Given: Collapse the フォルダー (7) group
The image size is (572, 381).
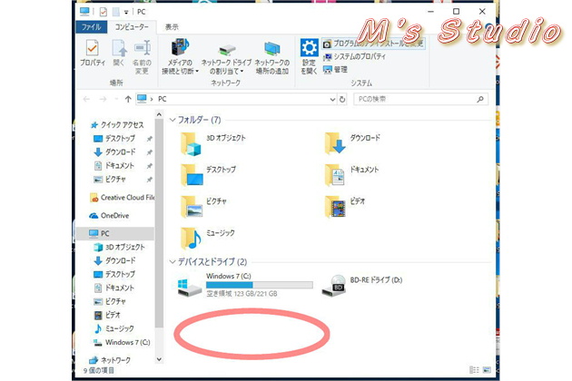Looking at the screenshot, I should pos(173,120).
